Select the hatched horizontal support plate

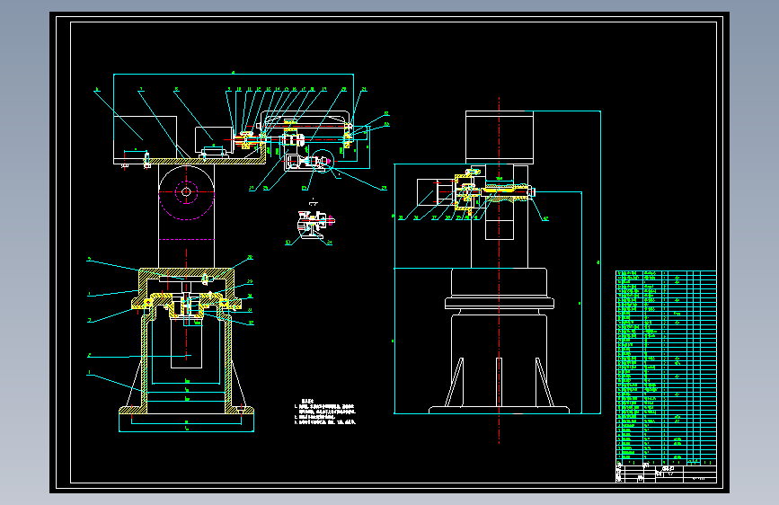click(208, 161)
